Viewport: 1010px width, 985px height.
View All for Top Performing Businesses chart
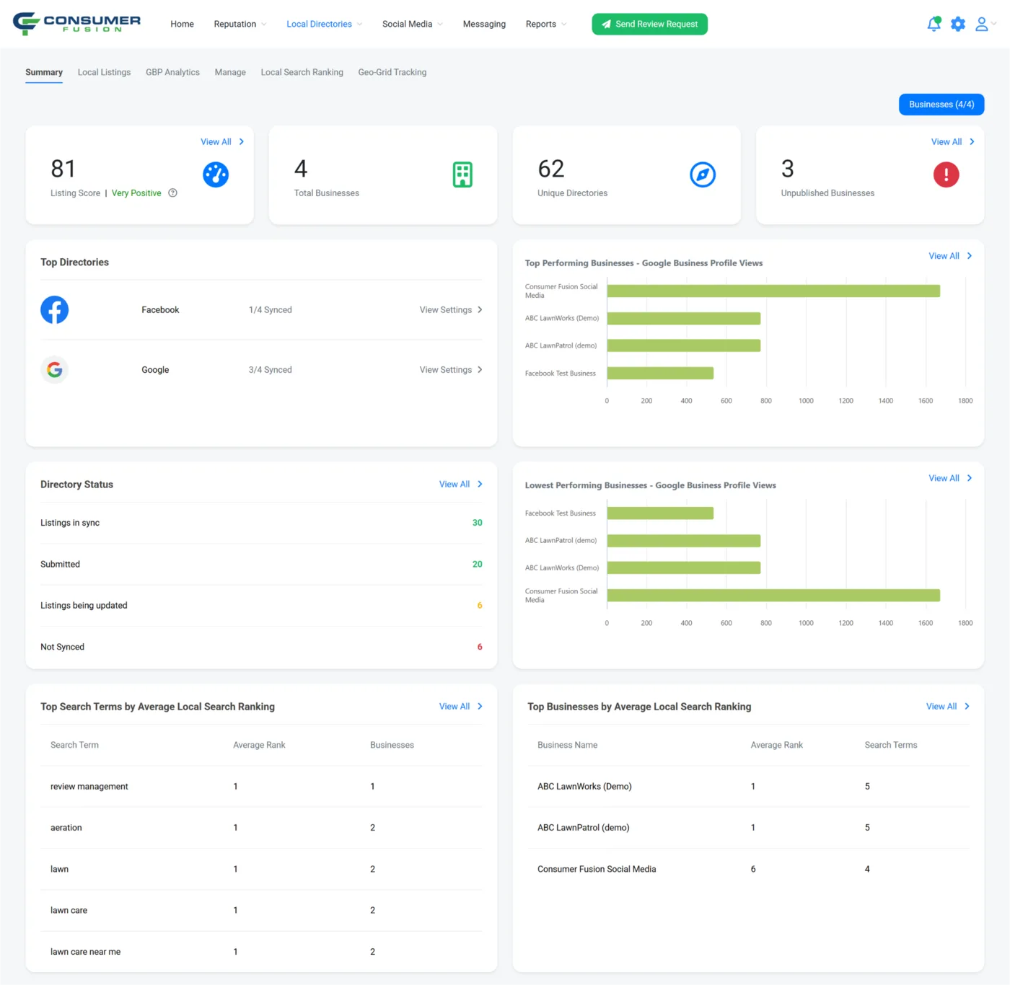tap(950, 256)
